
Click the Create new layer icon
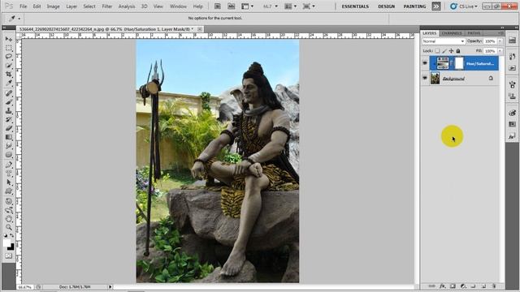tap(483, 286)
